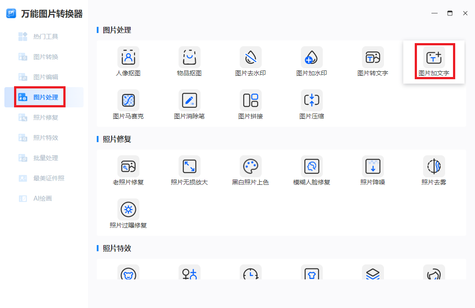Open the 照片降噪 photo denoise tool

click(x=373, y=171)
